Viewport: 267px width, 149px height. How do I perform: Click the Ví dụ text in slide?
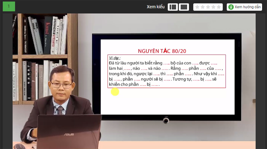[115, 58]
